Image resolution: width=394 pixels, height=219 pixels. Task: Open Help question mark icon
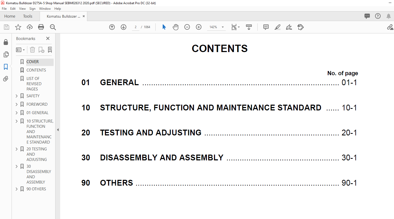click(x=378, y=16)
